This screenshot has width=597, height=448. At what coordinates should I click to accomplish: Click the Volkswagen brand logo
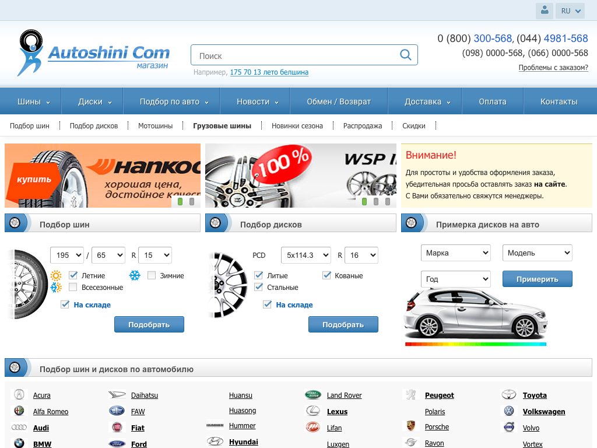[508, 411]
